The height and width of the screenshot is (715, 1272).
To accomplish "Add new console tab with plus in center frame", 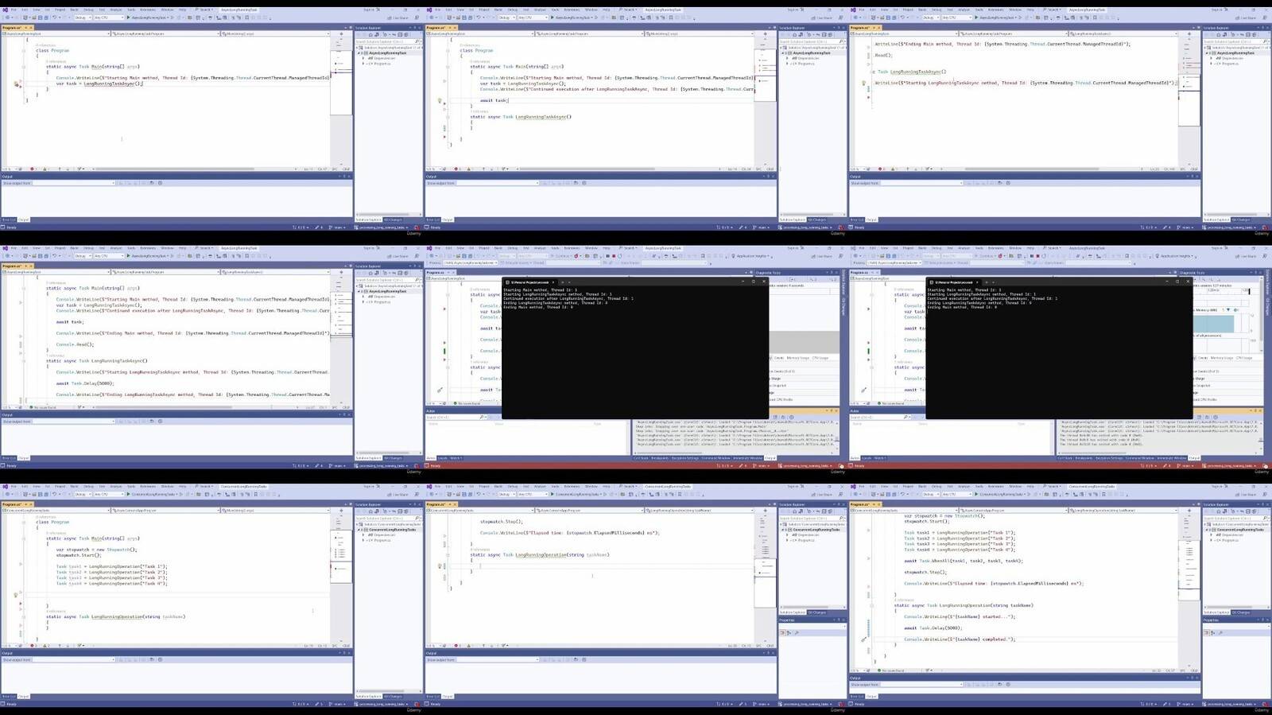I will tap(563, 282).
